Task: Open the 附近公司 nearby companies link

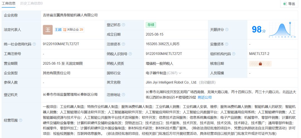Action: click(205, 97)
